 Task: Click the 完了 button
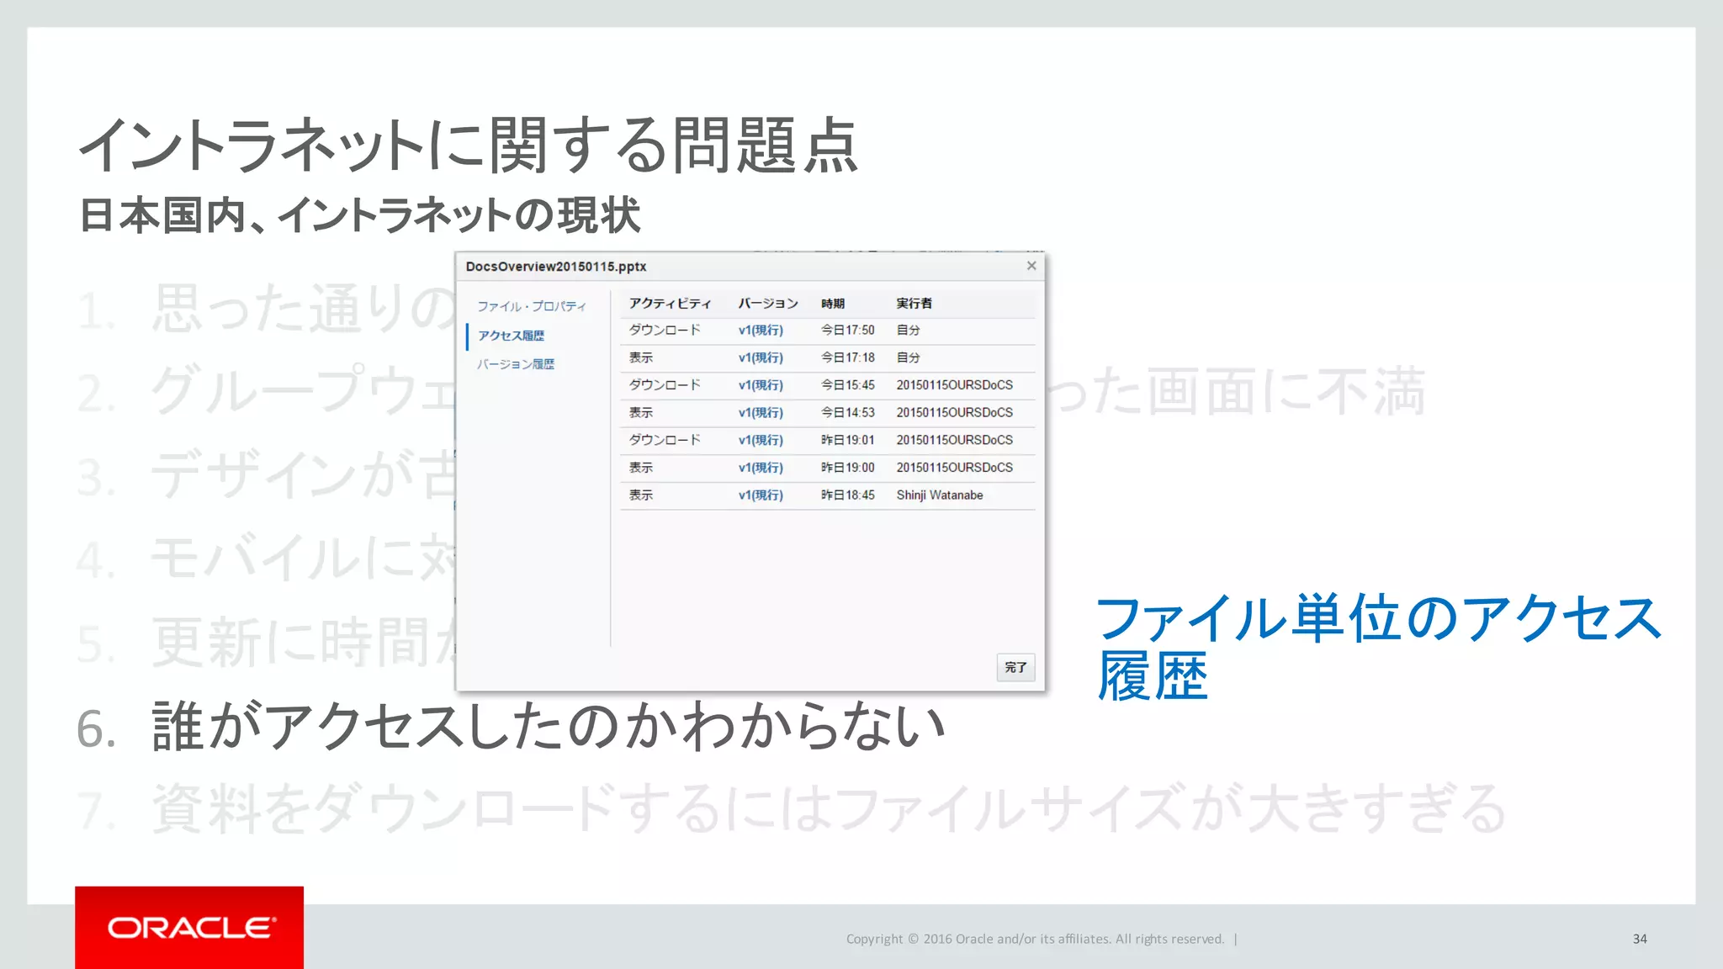[x=1015, y=667]
